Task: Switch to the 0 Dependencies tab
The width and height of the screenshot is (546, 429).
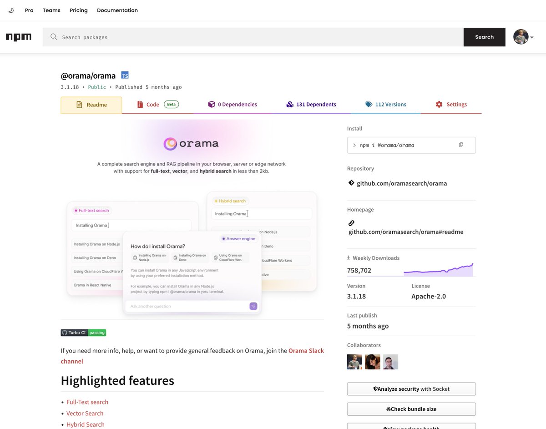Action: tap(233, 105)
